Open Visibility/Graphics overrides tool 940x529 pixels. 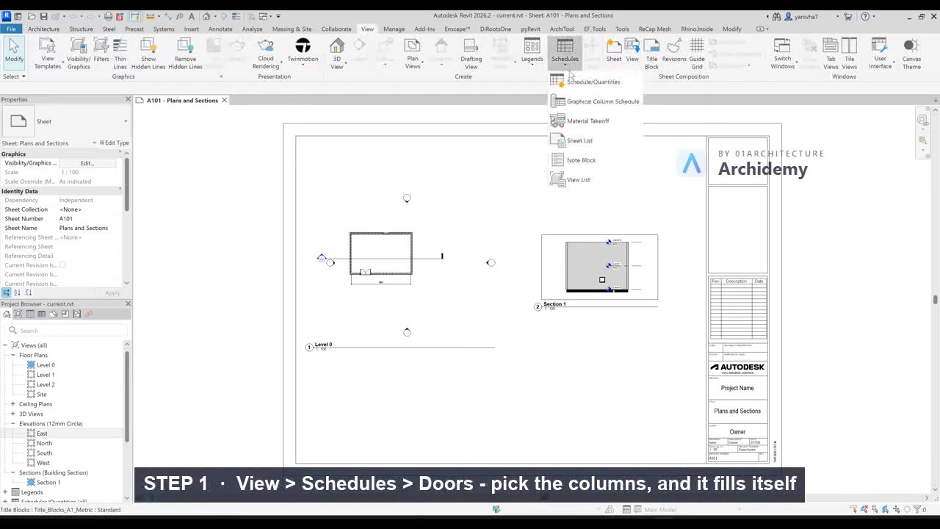(79, 54)
